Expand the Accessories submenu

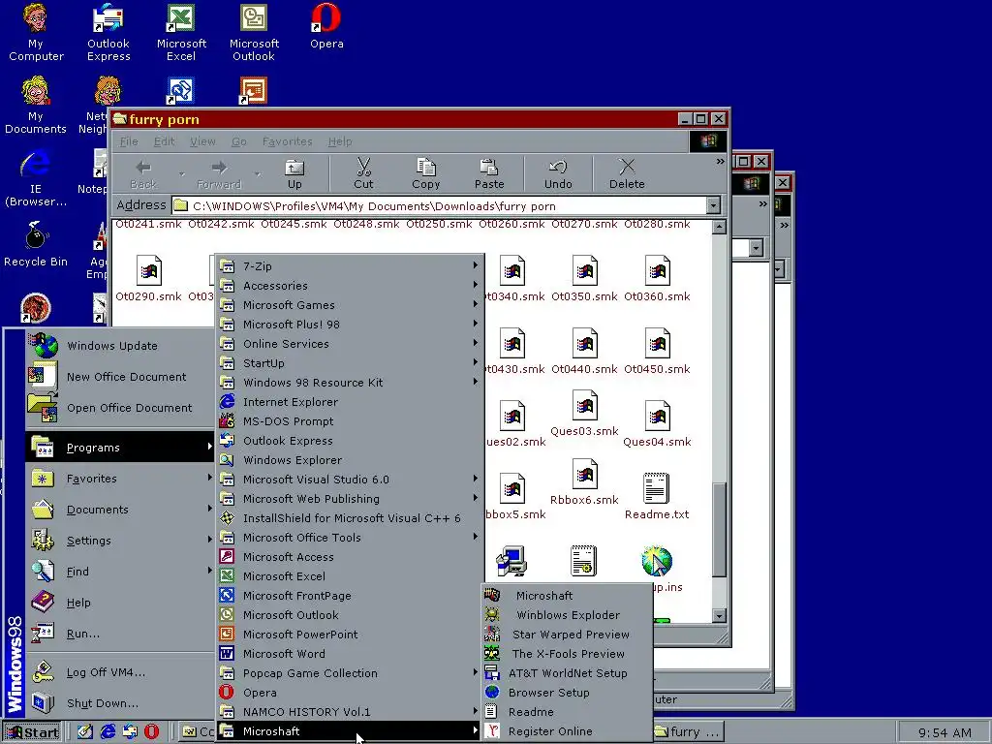[x=350, y=286]
